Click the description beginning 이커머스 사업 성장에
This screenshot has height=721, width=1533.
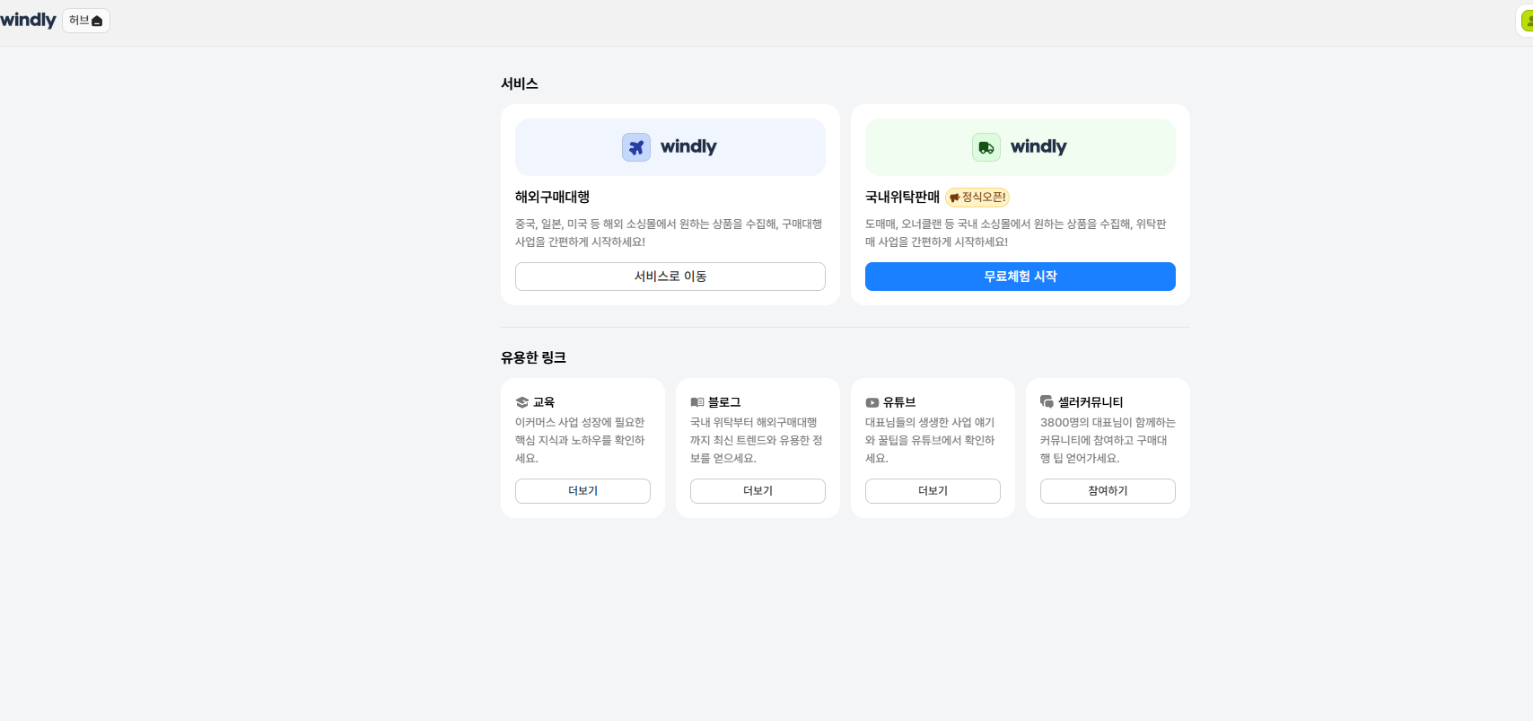(580, 440)
